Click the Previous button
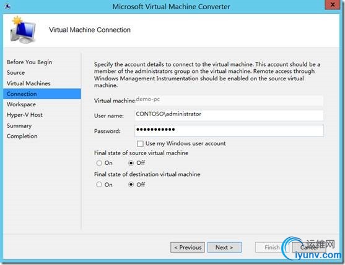Screen dimensions: 345x265 [x=188, y=248]
